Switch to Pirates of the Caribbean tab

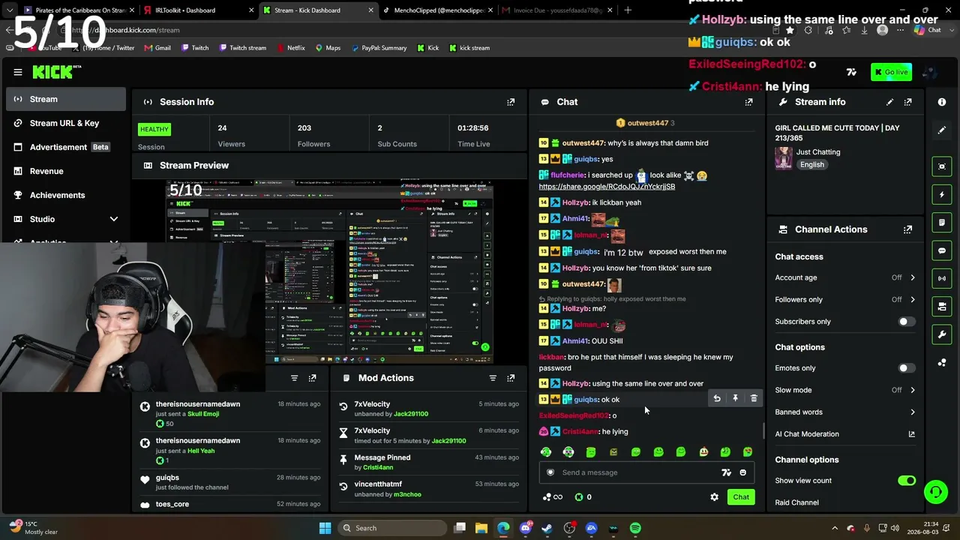(78, 10)
